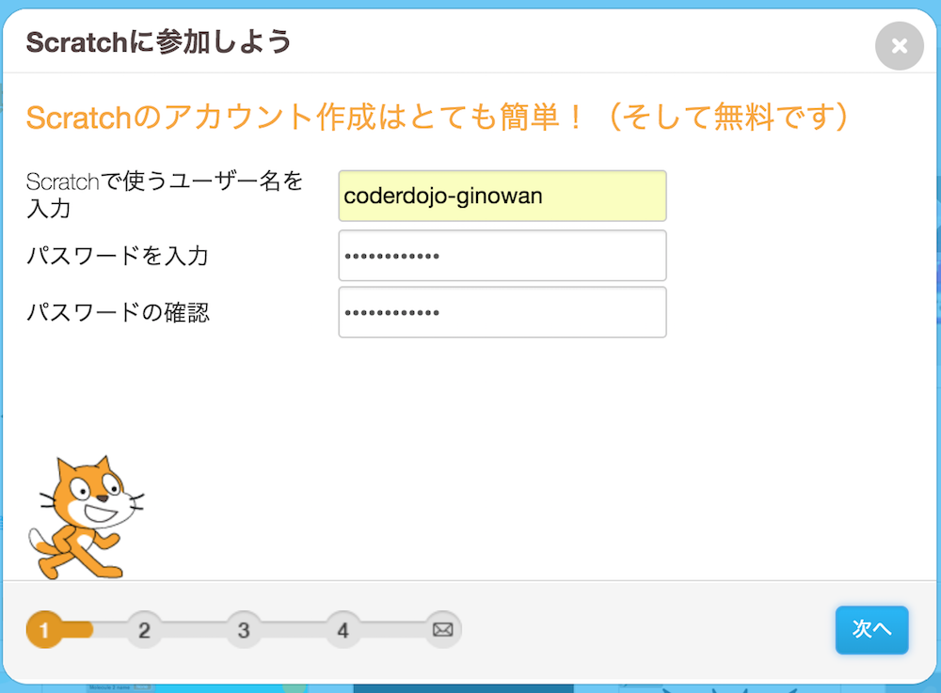Image resolution: width=941 pixels, height=693 pixels.
Task: Focus the username field showing coderdojo-ginowan
Action: click(x=502, y=196)
